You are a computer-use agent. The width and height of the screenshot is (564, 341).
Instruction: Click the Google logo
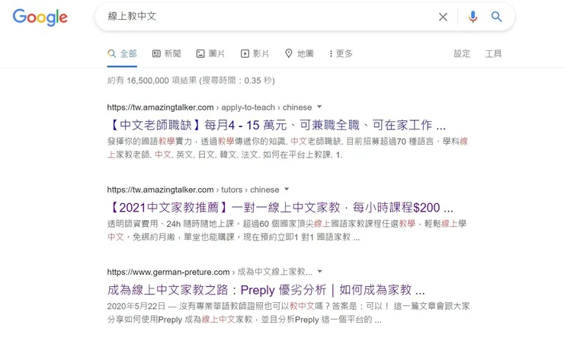click(40, 18)
